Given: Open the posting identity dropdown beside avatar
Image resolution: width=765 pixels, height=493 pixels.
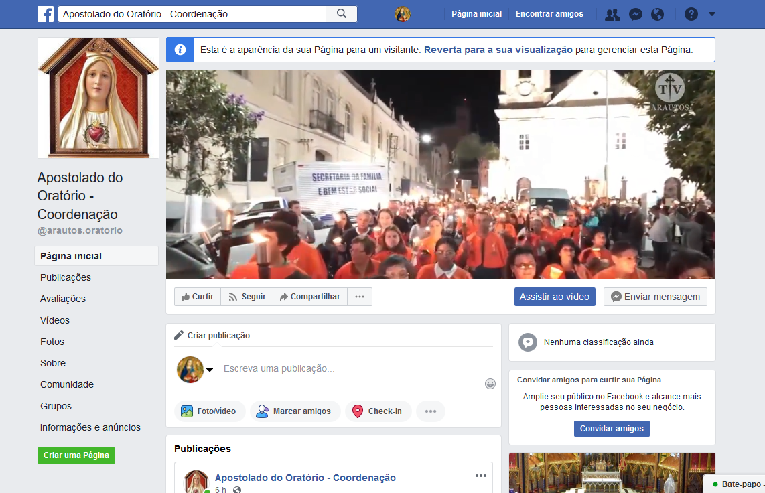Looking at the screenshot, I should pos(210,370).
